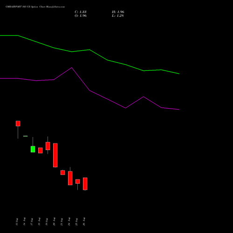The image size is (233, 233).
Task: Click the green candlestick for 17 Aug
Action: coord(33,149)
